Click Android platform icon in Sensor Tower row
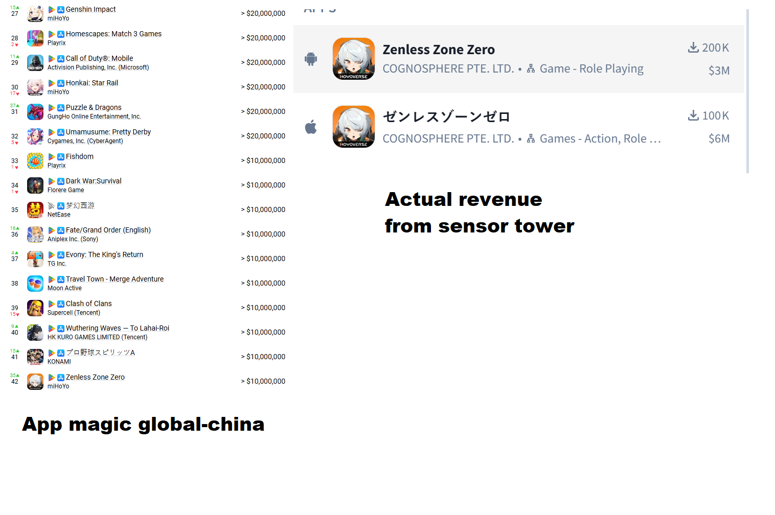Screen dimensions: 775x515 click(311, 59)
